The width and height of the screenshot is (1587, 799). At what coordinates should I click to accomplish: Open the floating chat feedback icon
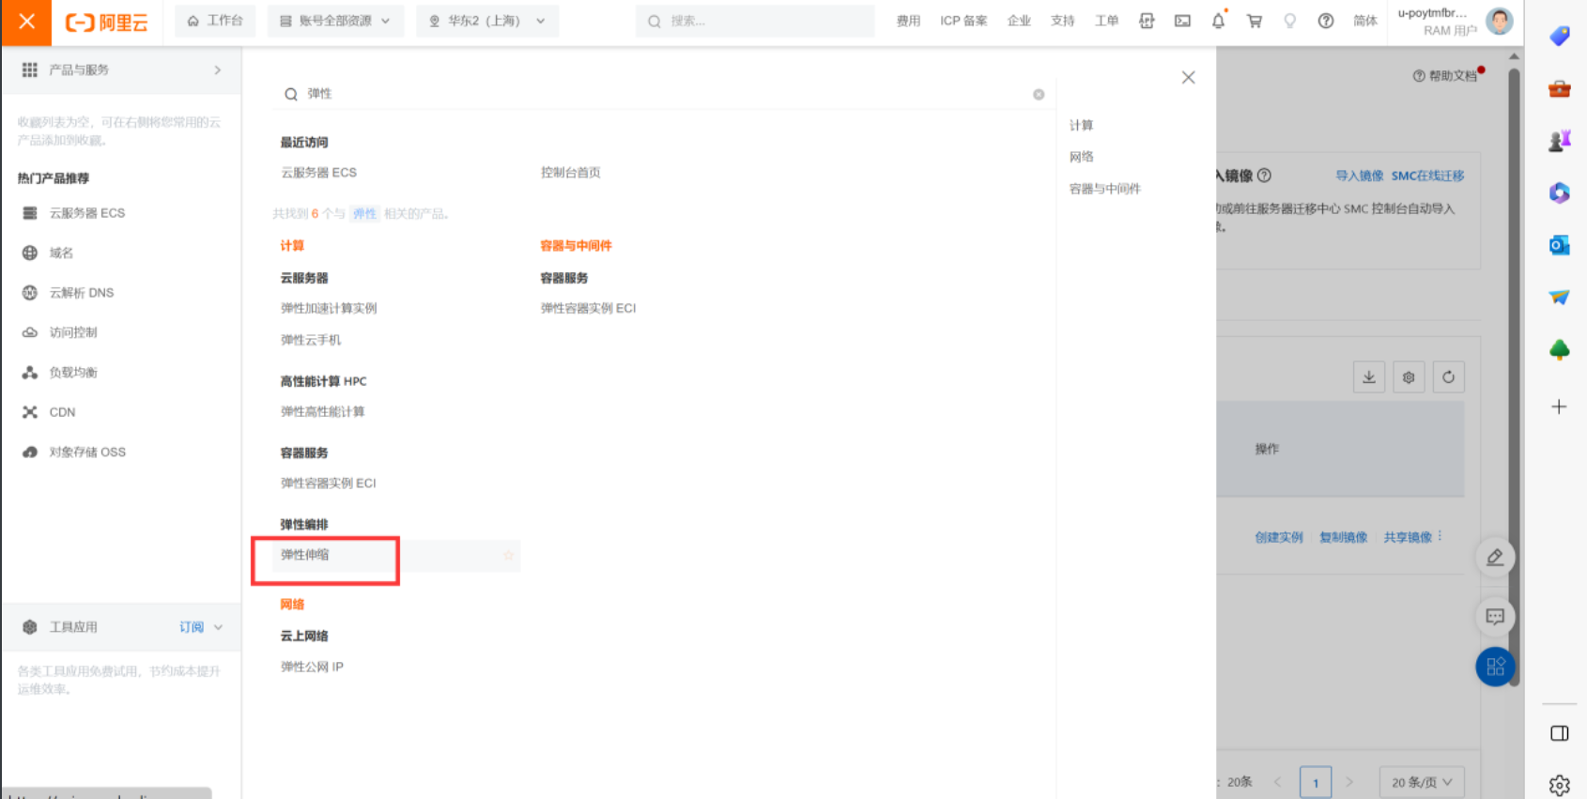coord(1494,617)
